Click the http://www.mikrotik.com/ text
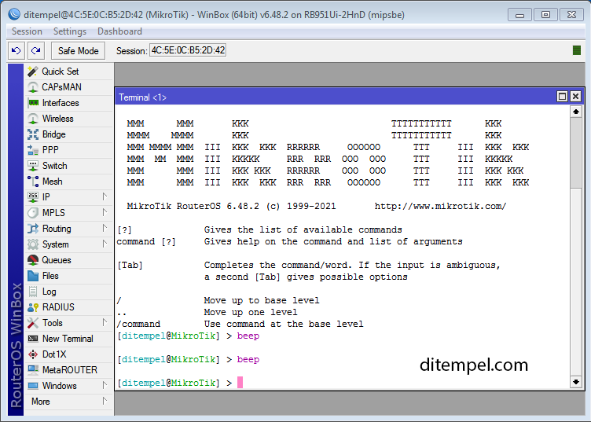The image size is (591, 422). click(x=440, y=206)
